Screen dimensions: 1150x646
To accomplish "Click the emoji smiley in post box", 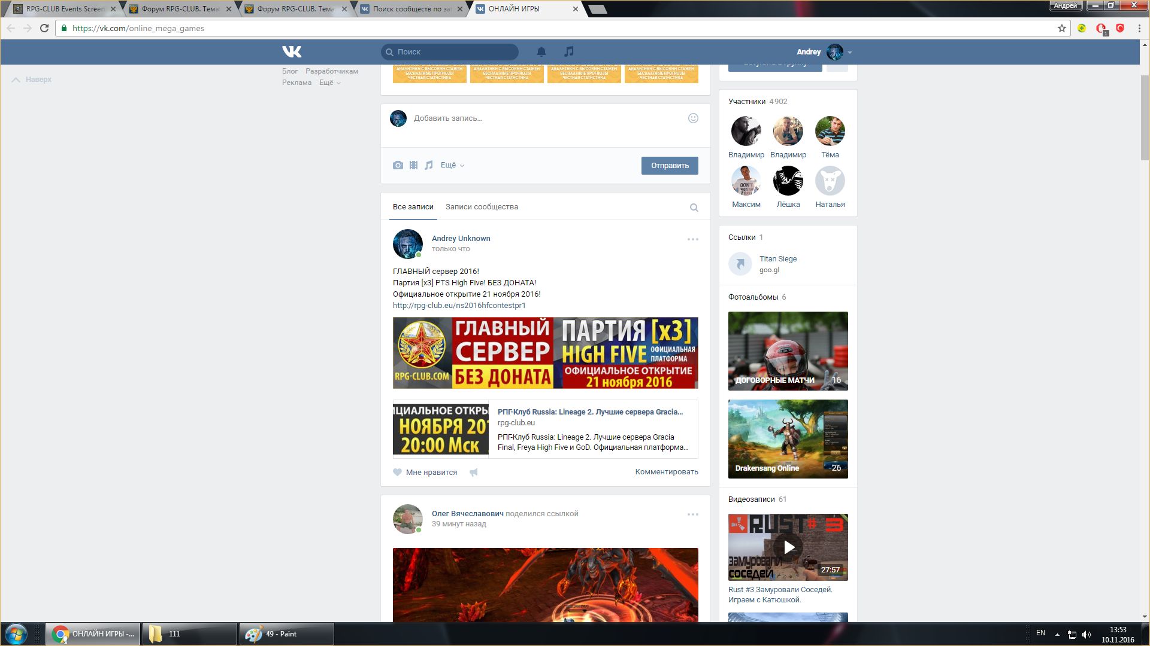I will 693,118.
